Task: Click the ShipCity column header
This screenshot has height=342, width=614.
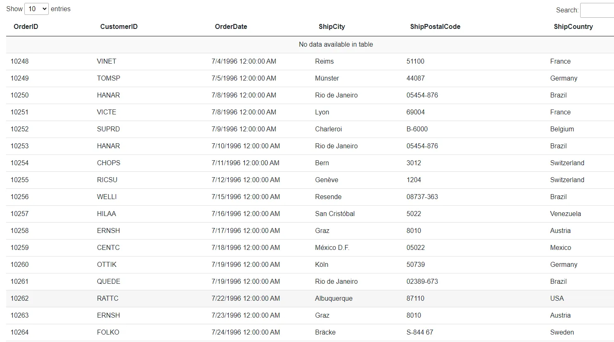Action: click(332, 27)
